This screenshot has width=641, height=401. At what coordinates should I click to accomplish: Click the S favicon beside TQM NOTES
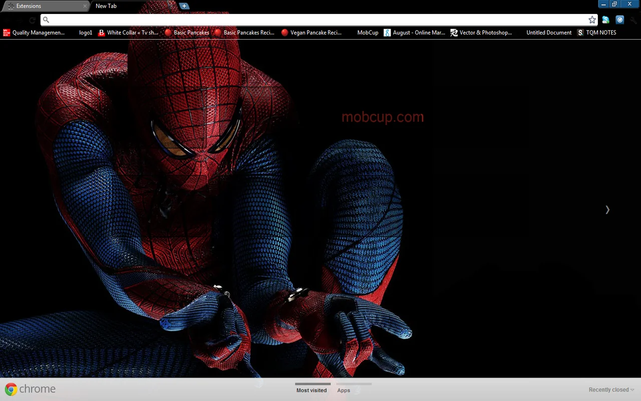(580, 33)
